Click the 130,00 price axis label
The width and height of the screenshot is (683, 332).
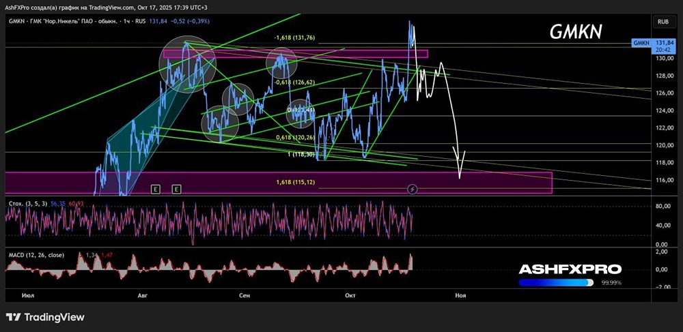click(663, 59)
